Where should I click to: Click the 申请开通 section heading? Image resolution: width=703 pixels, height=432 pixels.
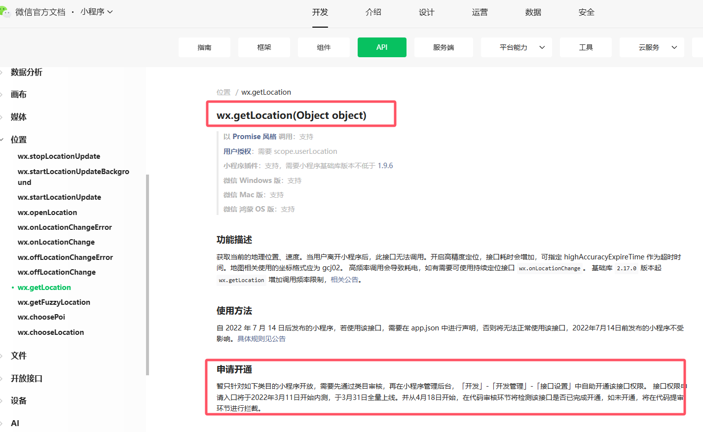tap(234, 369)
